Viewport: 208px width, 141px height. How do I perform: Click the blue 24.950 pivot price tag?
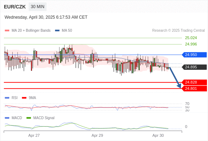[194, 55]
